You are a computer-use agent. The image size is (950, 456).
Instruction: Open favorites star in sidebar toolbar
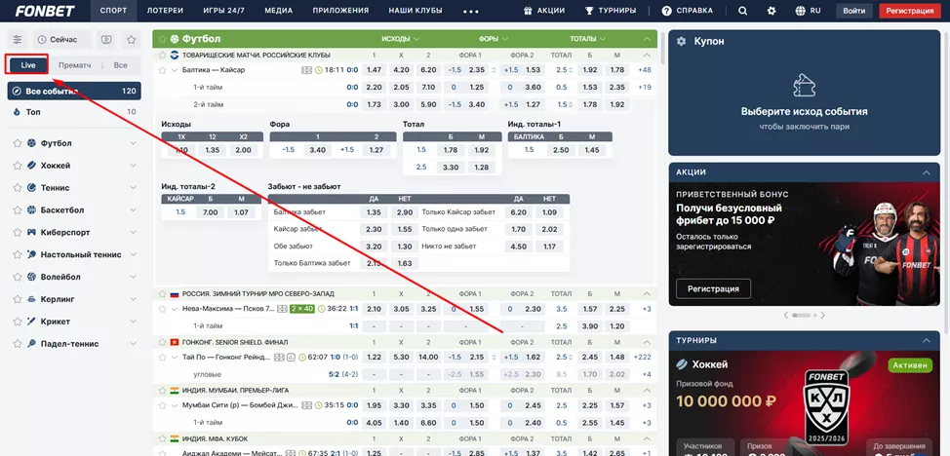point(132,39)
